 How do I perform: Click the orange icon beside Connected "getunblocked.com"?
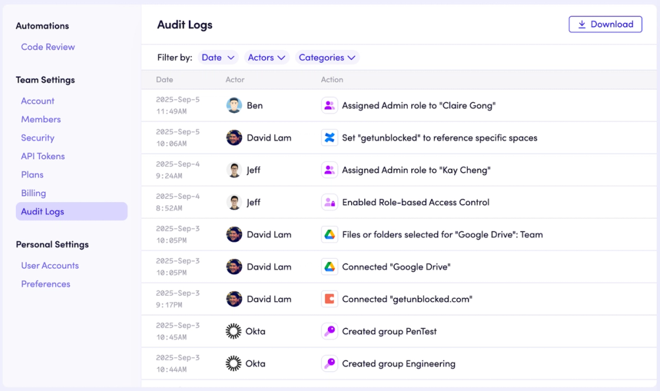pyautogui.click(x=329, y=299)
